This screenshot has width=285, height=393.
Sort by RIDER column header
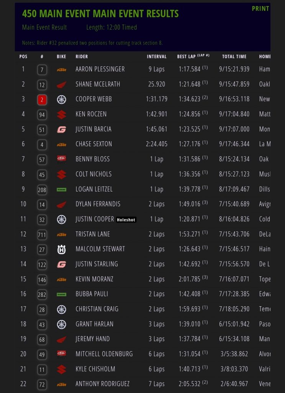coord(82,56)
